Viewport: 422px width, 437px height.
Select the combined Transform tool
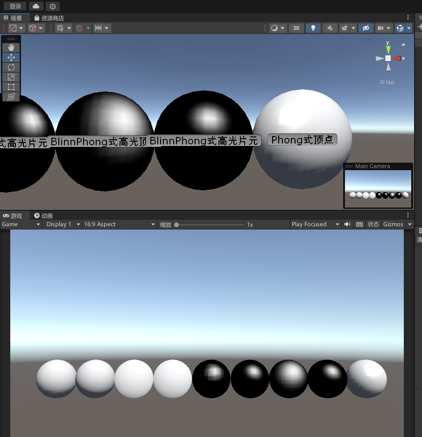pyautogui.click(x=11, y=97)
